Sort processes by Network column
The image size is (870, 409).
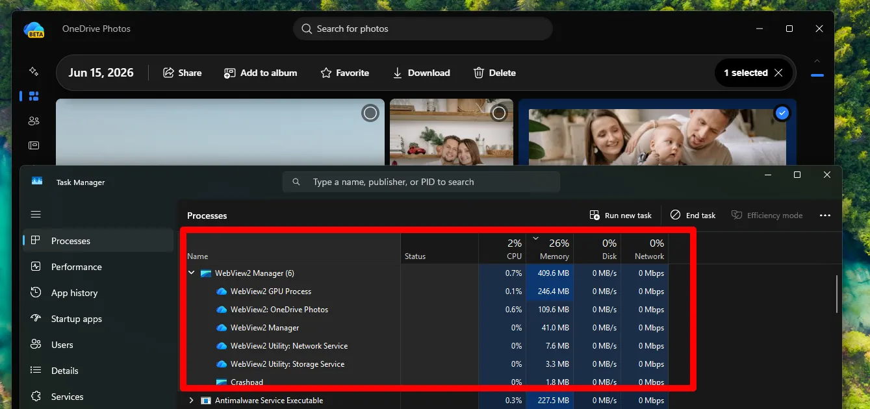(x=645, y=248)
